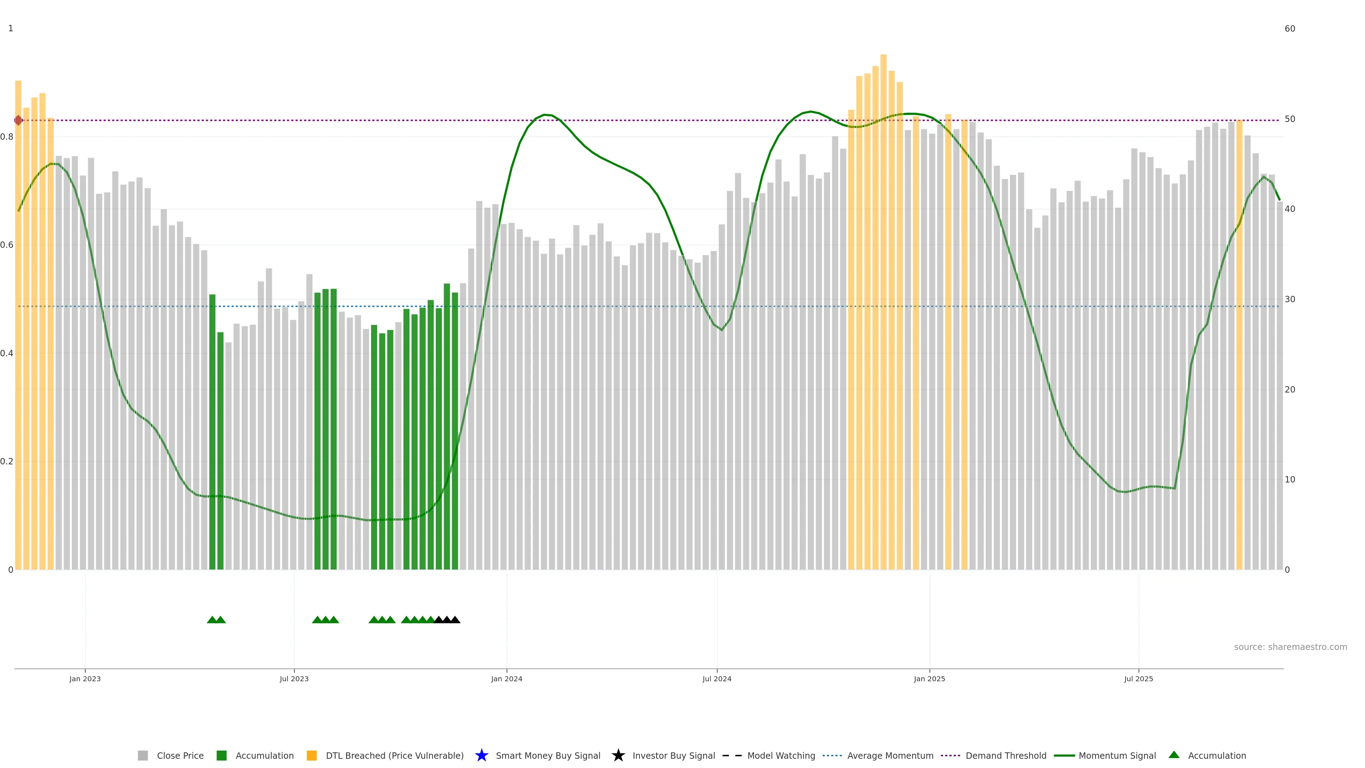Image resolution: width=1365 pixels, height=768 pixels.
Task: Toggle Demand Threshold series via legend label
Action: (x=1006, y=755)
